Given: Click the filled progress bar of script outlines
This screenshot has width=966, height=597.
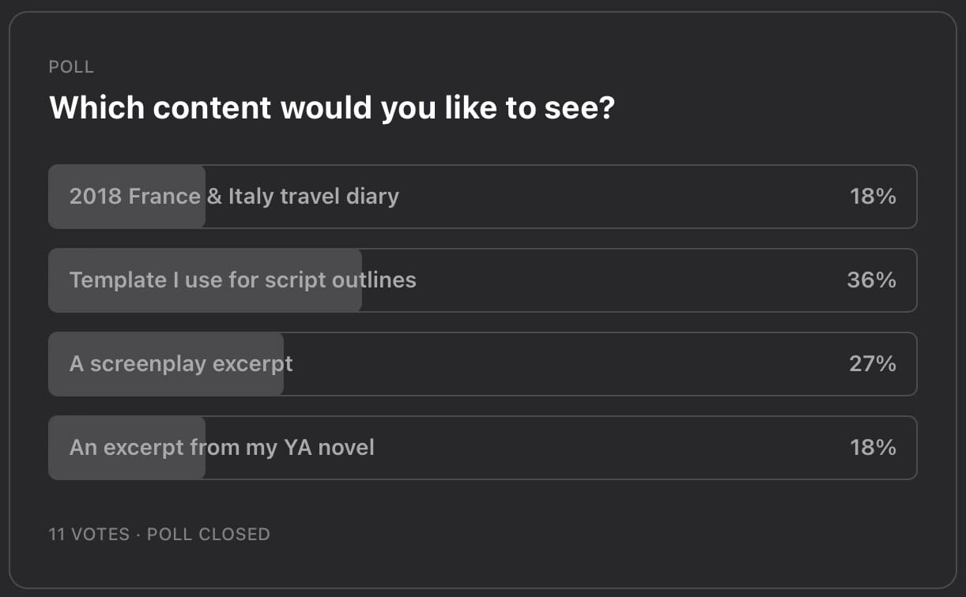Looking at the screenshot, I should click(205, 280).
